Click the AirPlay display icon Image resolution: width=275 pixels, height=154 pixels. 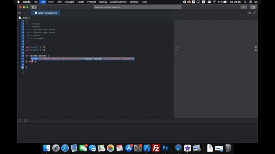[x=198, y=2]
